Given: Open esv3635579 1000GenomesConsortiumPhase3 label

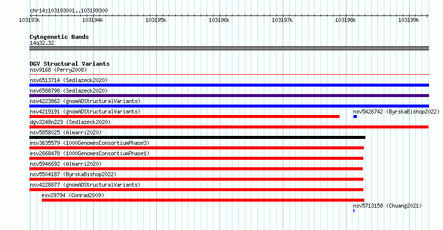Looking at the screenshot, I should [x=90, y=143].
